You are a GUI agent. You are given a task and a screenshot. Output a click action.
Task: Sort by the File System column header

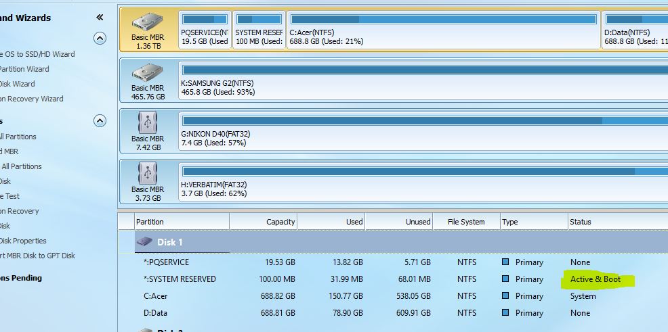pos(466,222)
